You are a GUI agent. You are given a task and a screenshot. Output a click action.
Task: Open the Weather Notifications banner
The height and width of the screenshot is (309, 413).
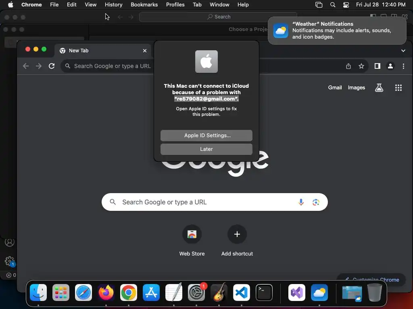click(337, 31)
